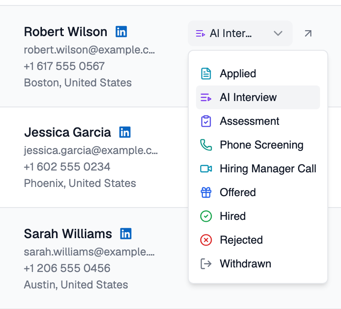Click Boston, United States location
Viewport: 341px width, 309px height.
click(x=78, y=83)
